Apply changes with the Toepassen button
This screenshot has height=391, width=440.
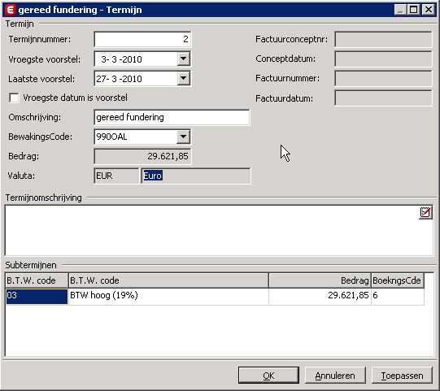tap(402, 376)
